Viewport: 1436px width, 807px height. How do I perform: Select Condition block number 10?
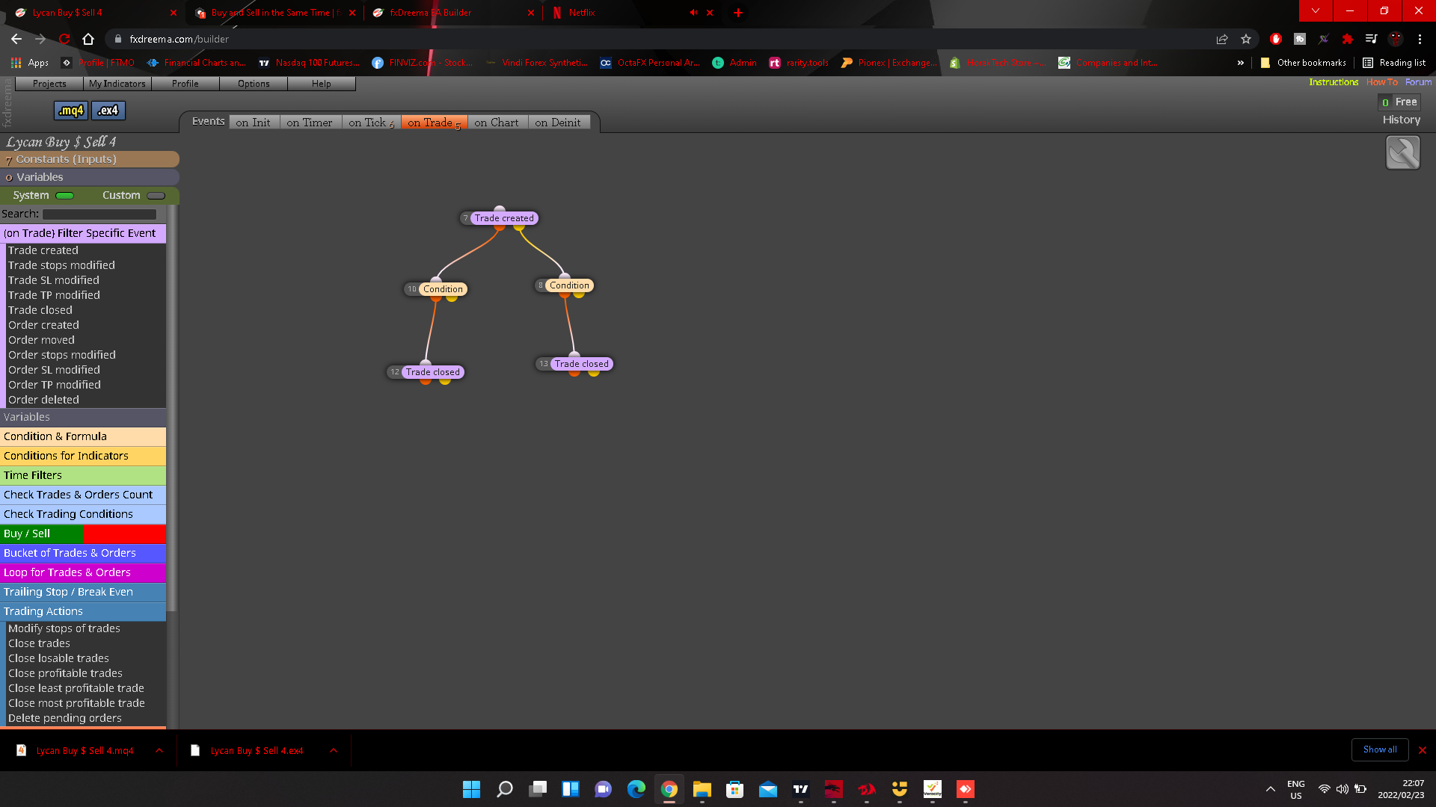click(443, 289)
